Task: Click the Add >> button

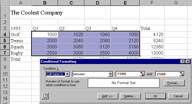Action: click(x=108, y=96)
